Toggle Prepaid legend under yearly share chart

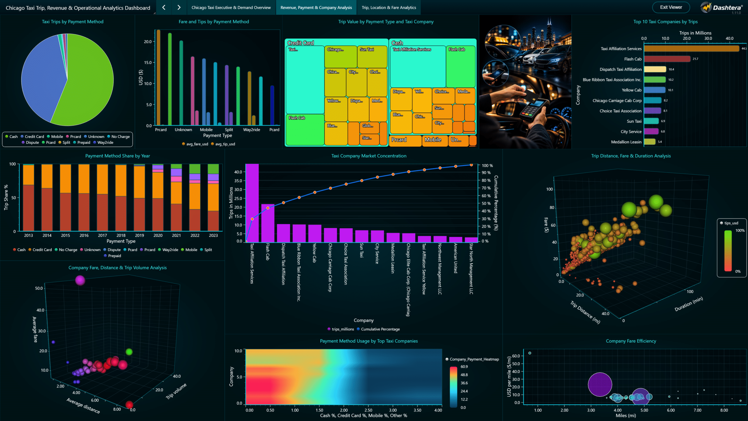112,256
